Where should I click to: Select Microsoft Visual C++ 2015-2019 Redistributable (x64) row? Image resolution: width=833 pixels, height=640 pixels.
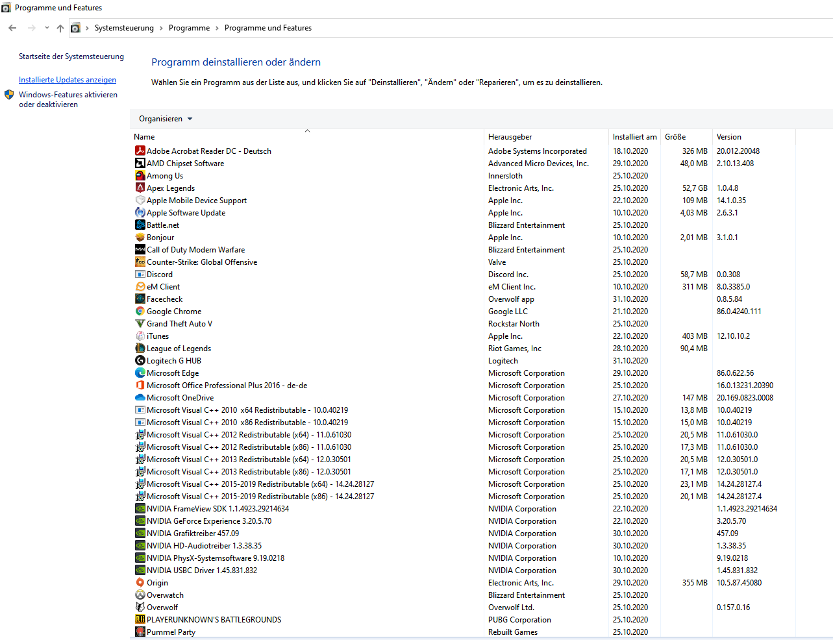click(x=464, y=484)
